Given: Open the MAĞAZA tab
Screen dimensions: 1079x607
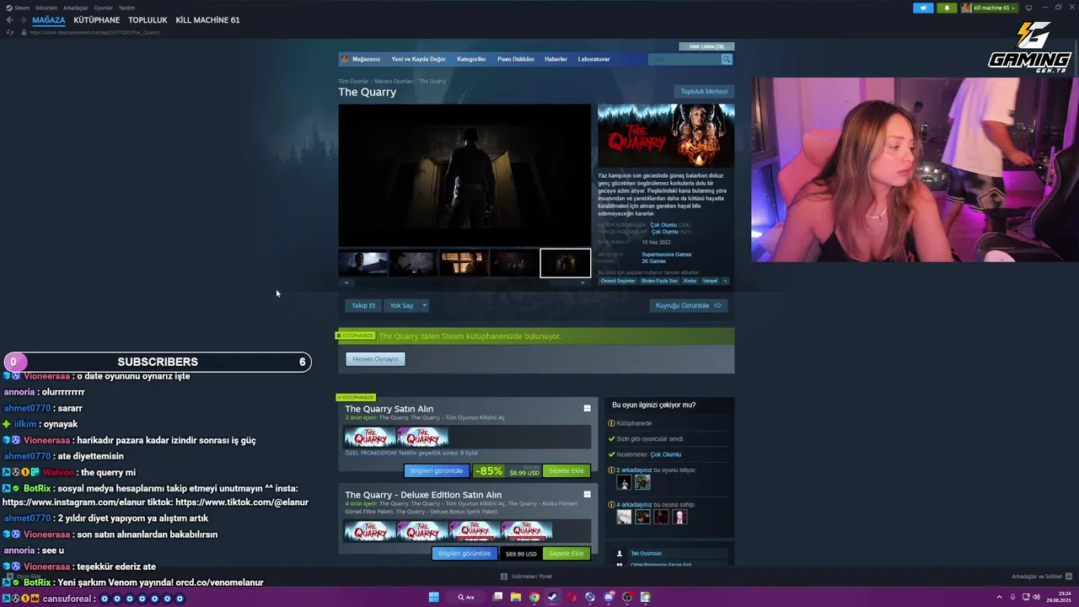Looking at the screenshot, I should (x=49, y=20).
